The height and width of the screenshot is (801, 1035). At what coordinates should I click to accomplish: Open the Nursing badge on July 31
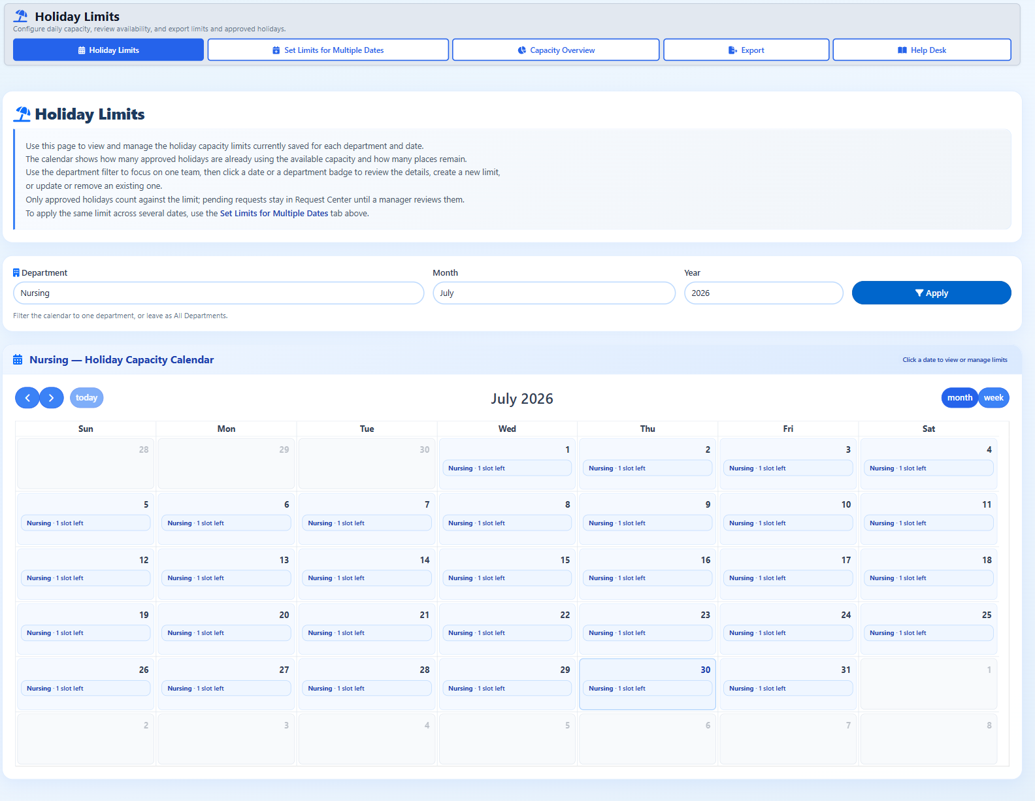click(x=788, y=689)
